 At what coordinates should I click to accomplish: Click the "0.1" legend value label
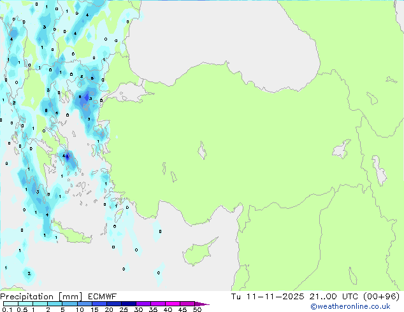(7, 309)
